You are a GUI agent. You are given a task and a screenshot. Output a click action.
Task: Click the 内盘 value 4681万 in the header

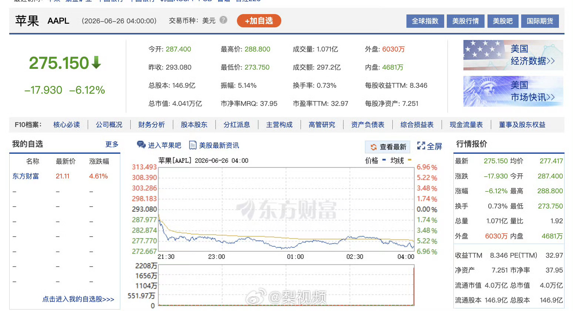[393, 67]
